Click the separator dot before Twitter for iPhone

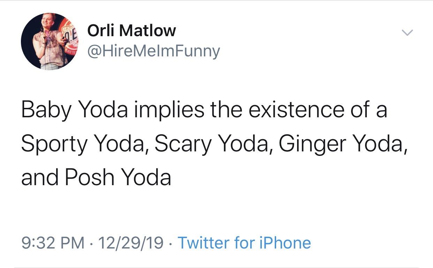tap(171, 243)
